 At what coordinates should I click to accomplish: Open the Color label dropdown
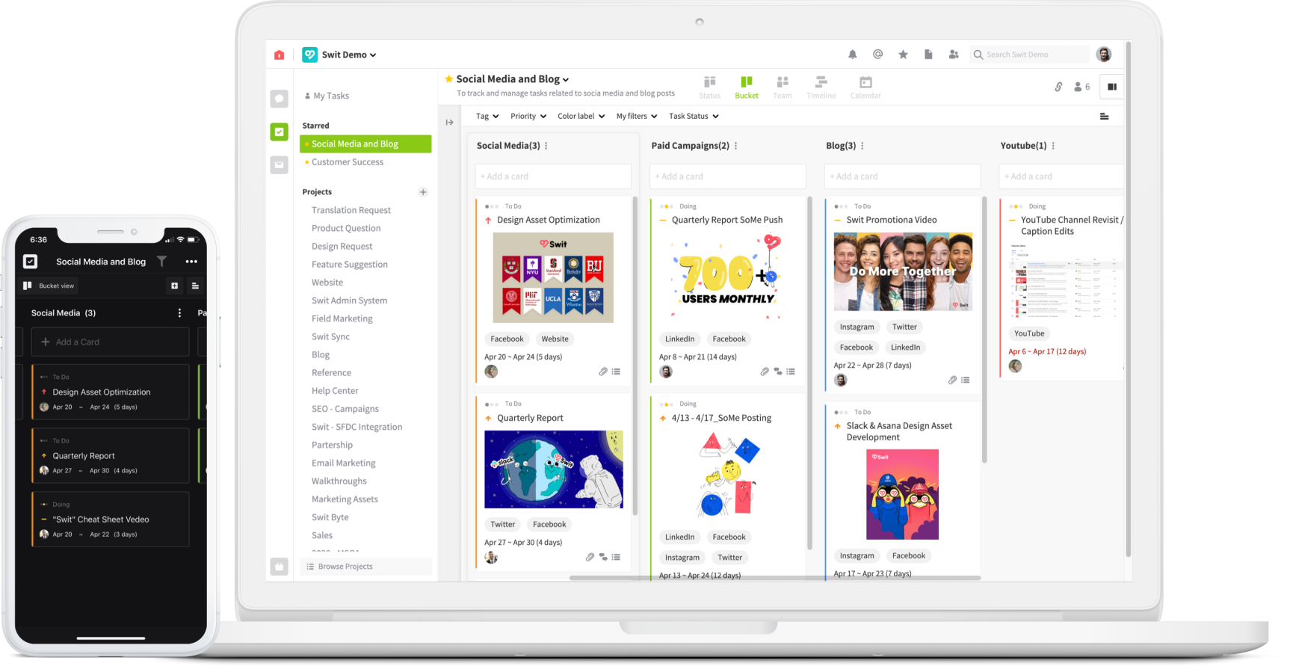(581, 116)
